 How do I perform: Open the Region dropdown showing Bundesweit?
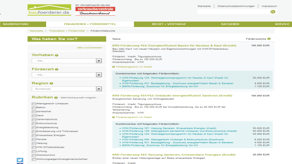pyautogui.click(x=67, y=89)
